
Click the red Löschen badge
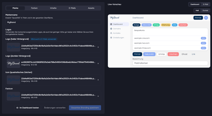click(x=183, y=25)
